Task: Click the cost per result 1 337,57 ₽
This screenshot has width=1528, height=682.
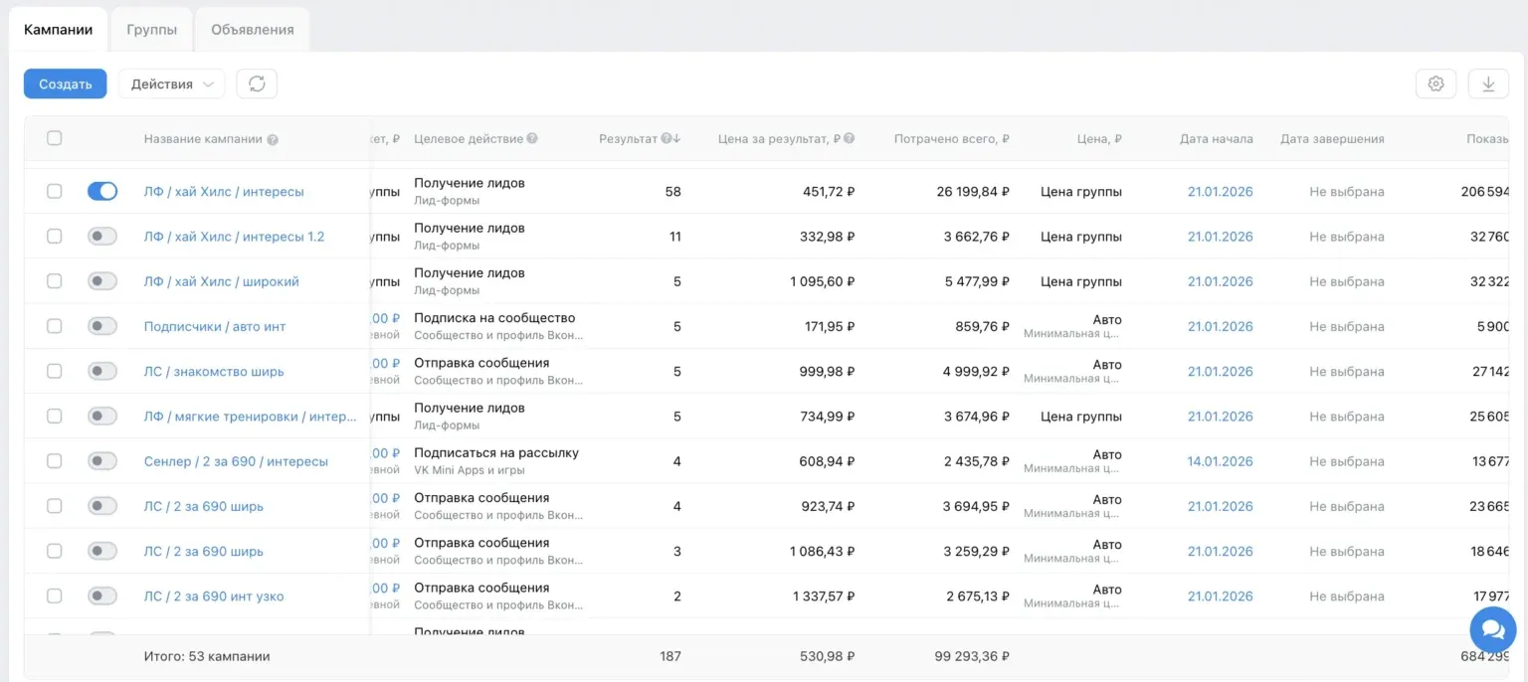Action: pyautogui.click(x=824, y=597)
